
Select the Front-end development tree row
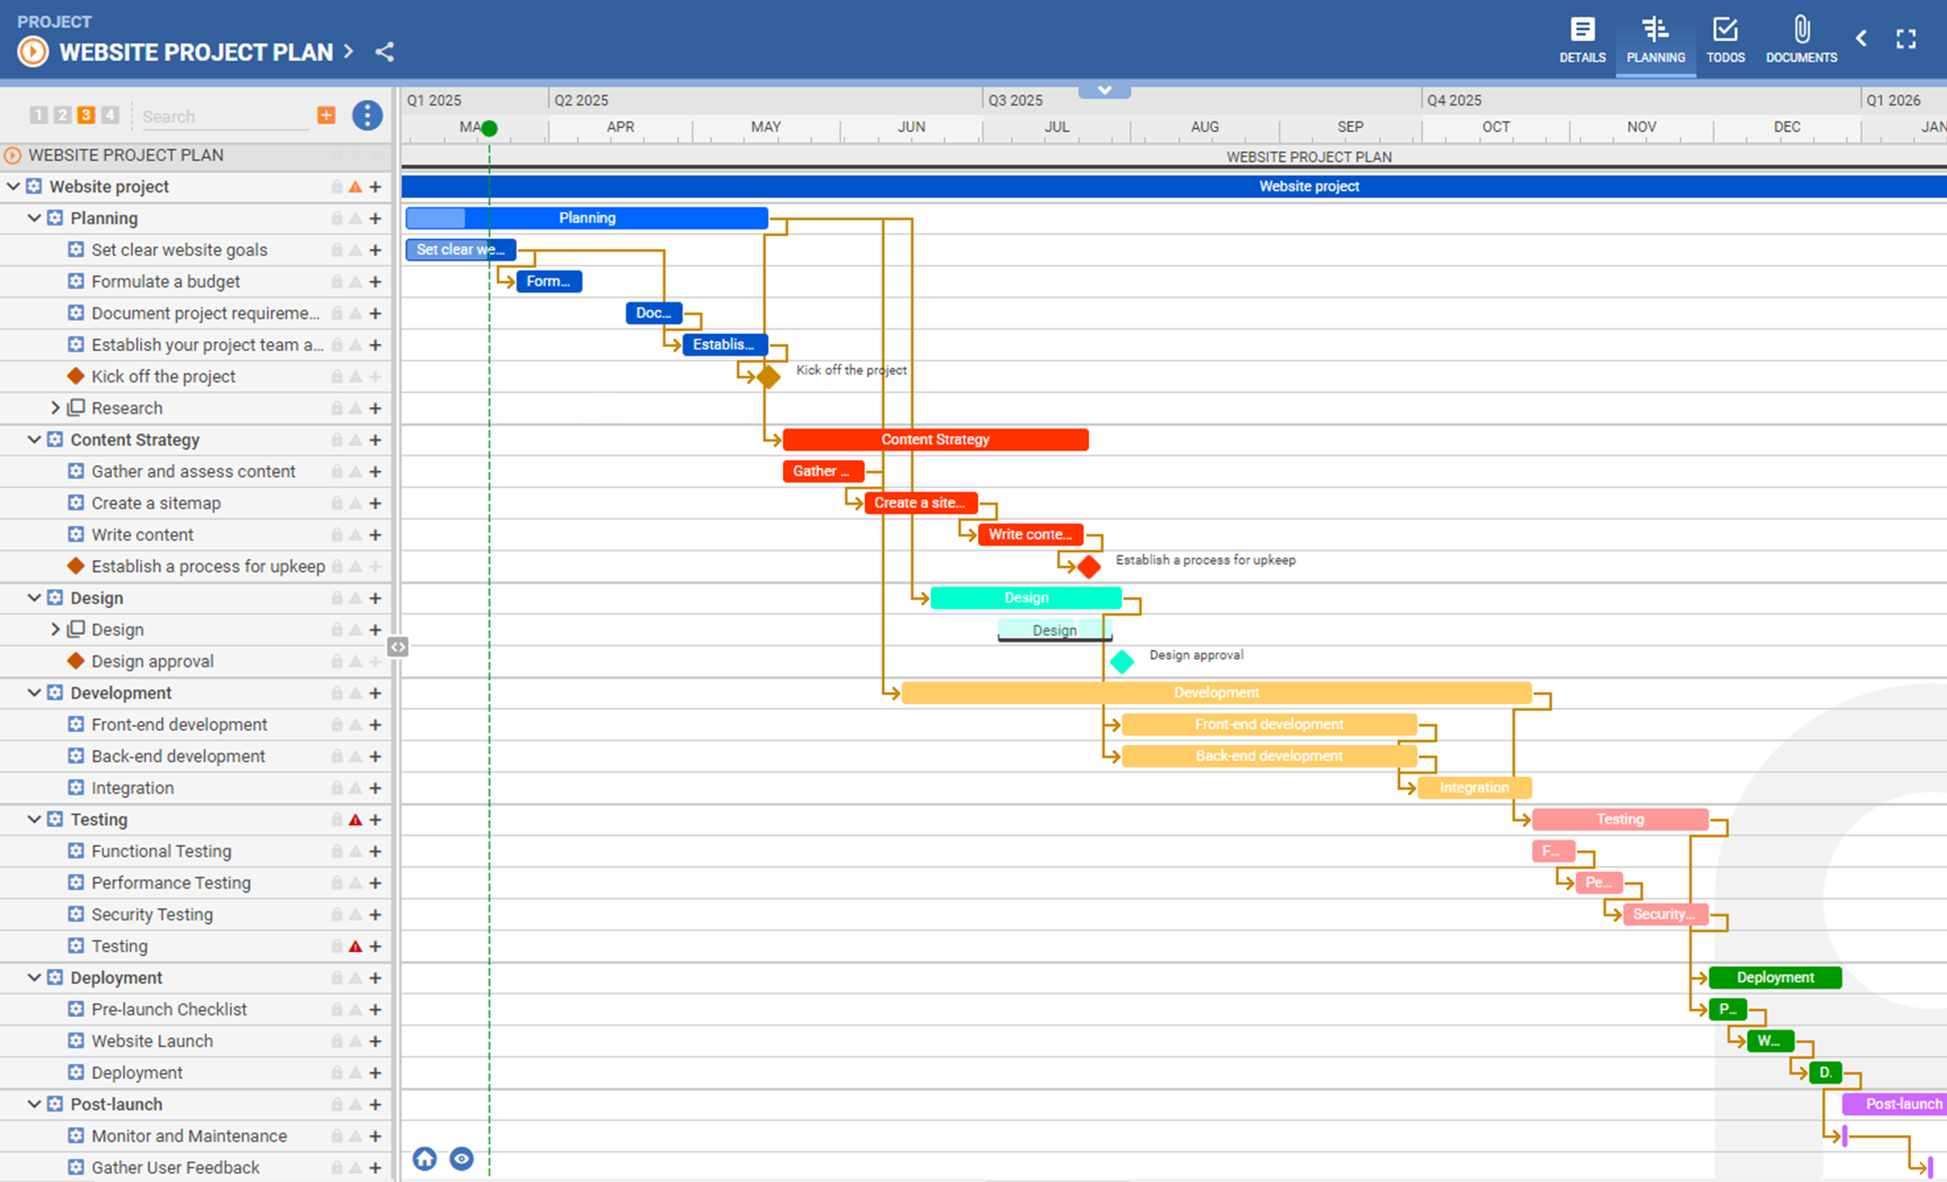(196, 724)
